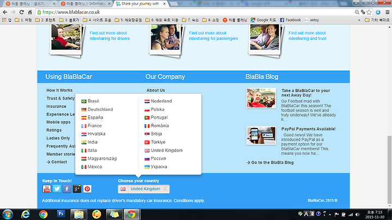The image size is (392, 220).
Task: Expand hidden bookmarks overflow chevron
Action: [359, 20]
